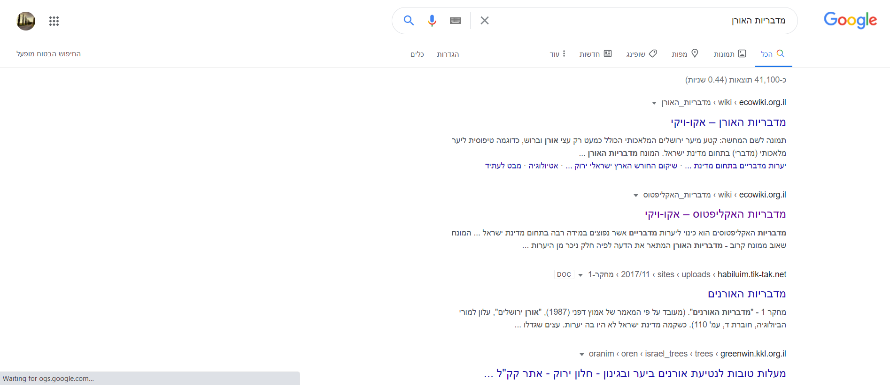This screenshot has height=387, width=890.
Task: Expand dropdown arrow beside מדבריות_האורן URL
Action: [654, 103]
